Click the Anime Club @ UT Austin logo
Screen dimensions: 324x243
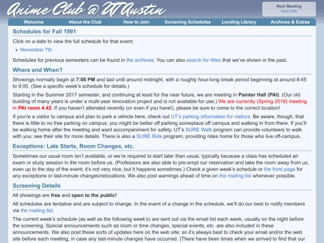[x=87, y=9]
